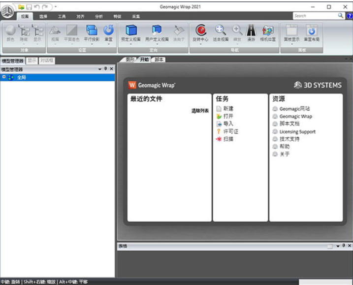Switch to the 脚本 tab
Viewport: 353px width, 285px height.
[159, 60]
